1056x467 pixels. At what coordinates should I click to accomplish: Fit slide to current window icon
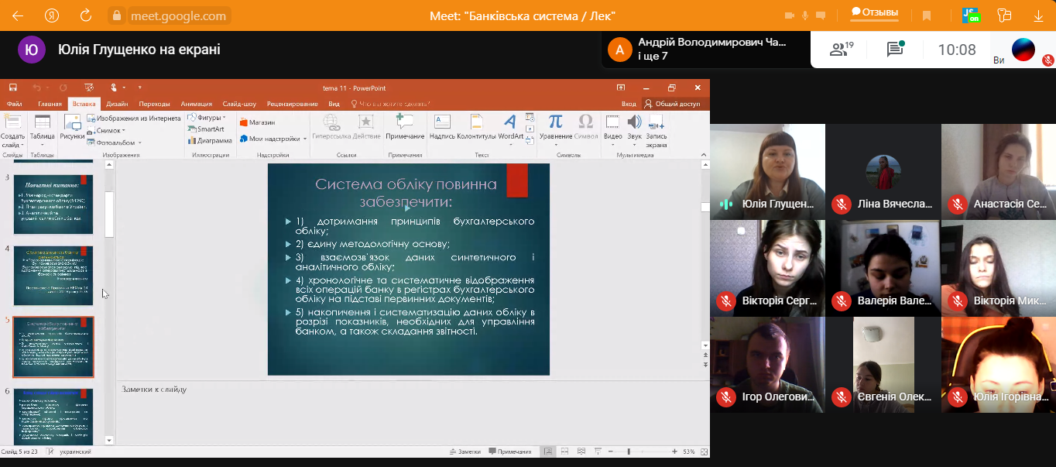point(705,452)
